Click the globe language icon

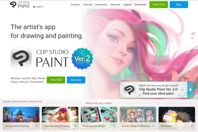point(34,7)
